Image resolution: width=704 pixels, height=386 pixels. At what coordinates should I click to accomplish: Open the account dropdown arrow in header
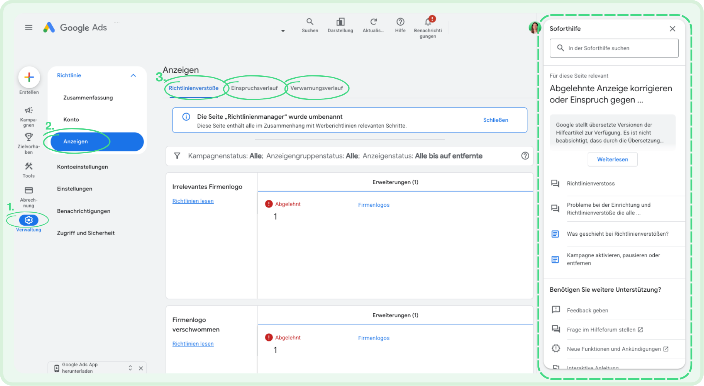coord(283,31)
